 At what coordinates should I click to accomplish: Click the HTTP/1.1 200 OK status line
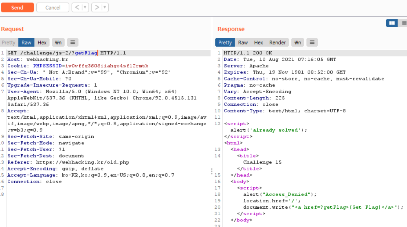pos(248,53)
